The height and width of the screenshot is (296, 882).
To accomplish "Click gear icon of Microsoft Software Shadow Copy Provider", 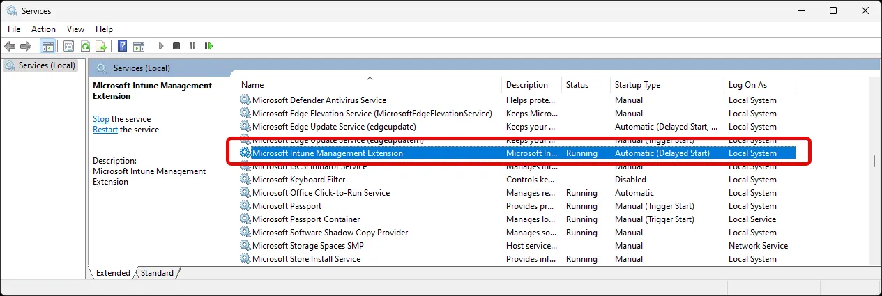I will point(245,233).
